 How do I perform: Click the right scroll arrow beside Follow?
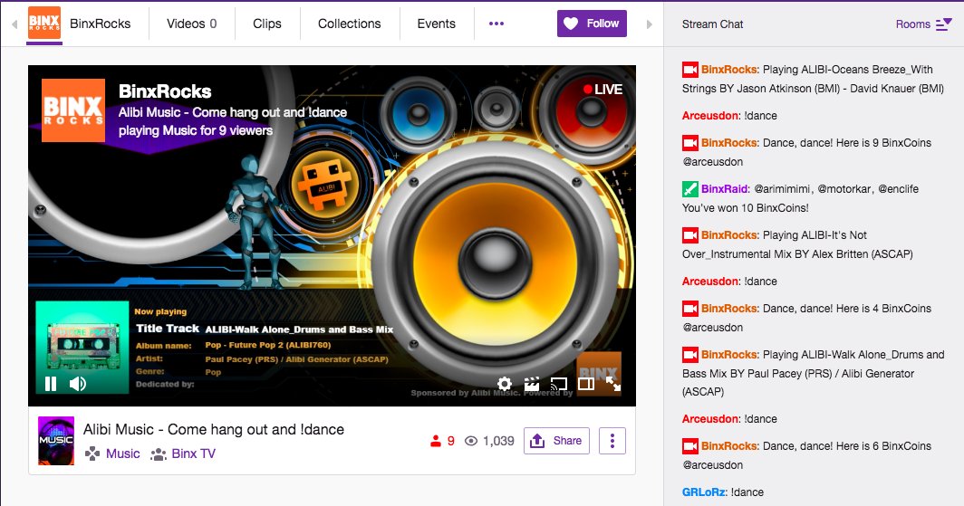tap(650, 24)
